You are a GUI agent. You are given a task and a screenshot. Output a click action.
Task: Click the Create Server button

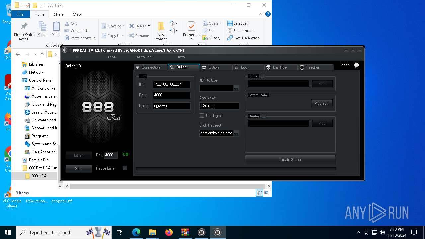click(290, 160)
